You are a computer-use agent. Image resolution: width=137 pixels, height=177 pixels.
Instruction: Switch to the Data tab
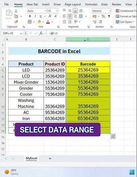click(x=104, y=4)
